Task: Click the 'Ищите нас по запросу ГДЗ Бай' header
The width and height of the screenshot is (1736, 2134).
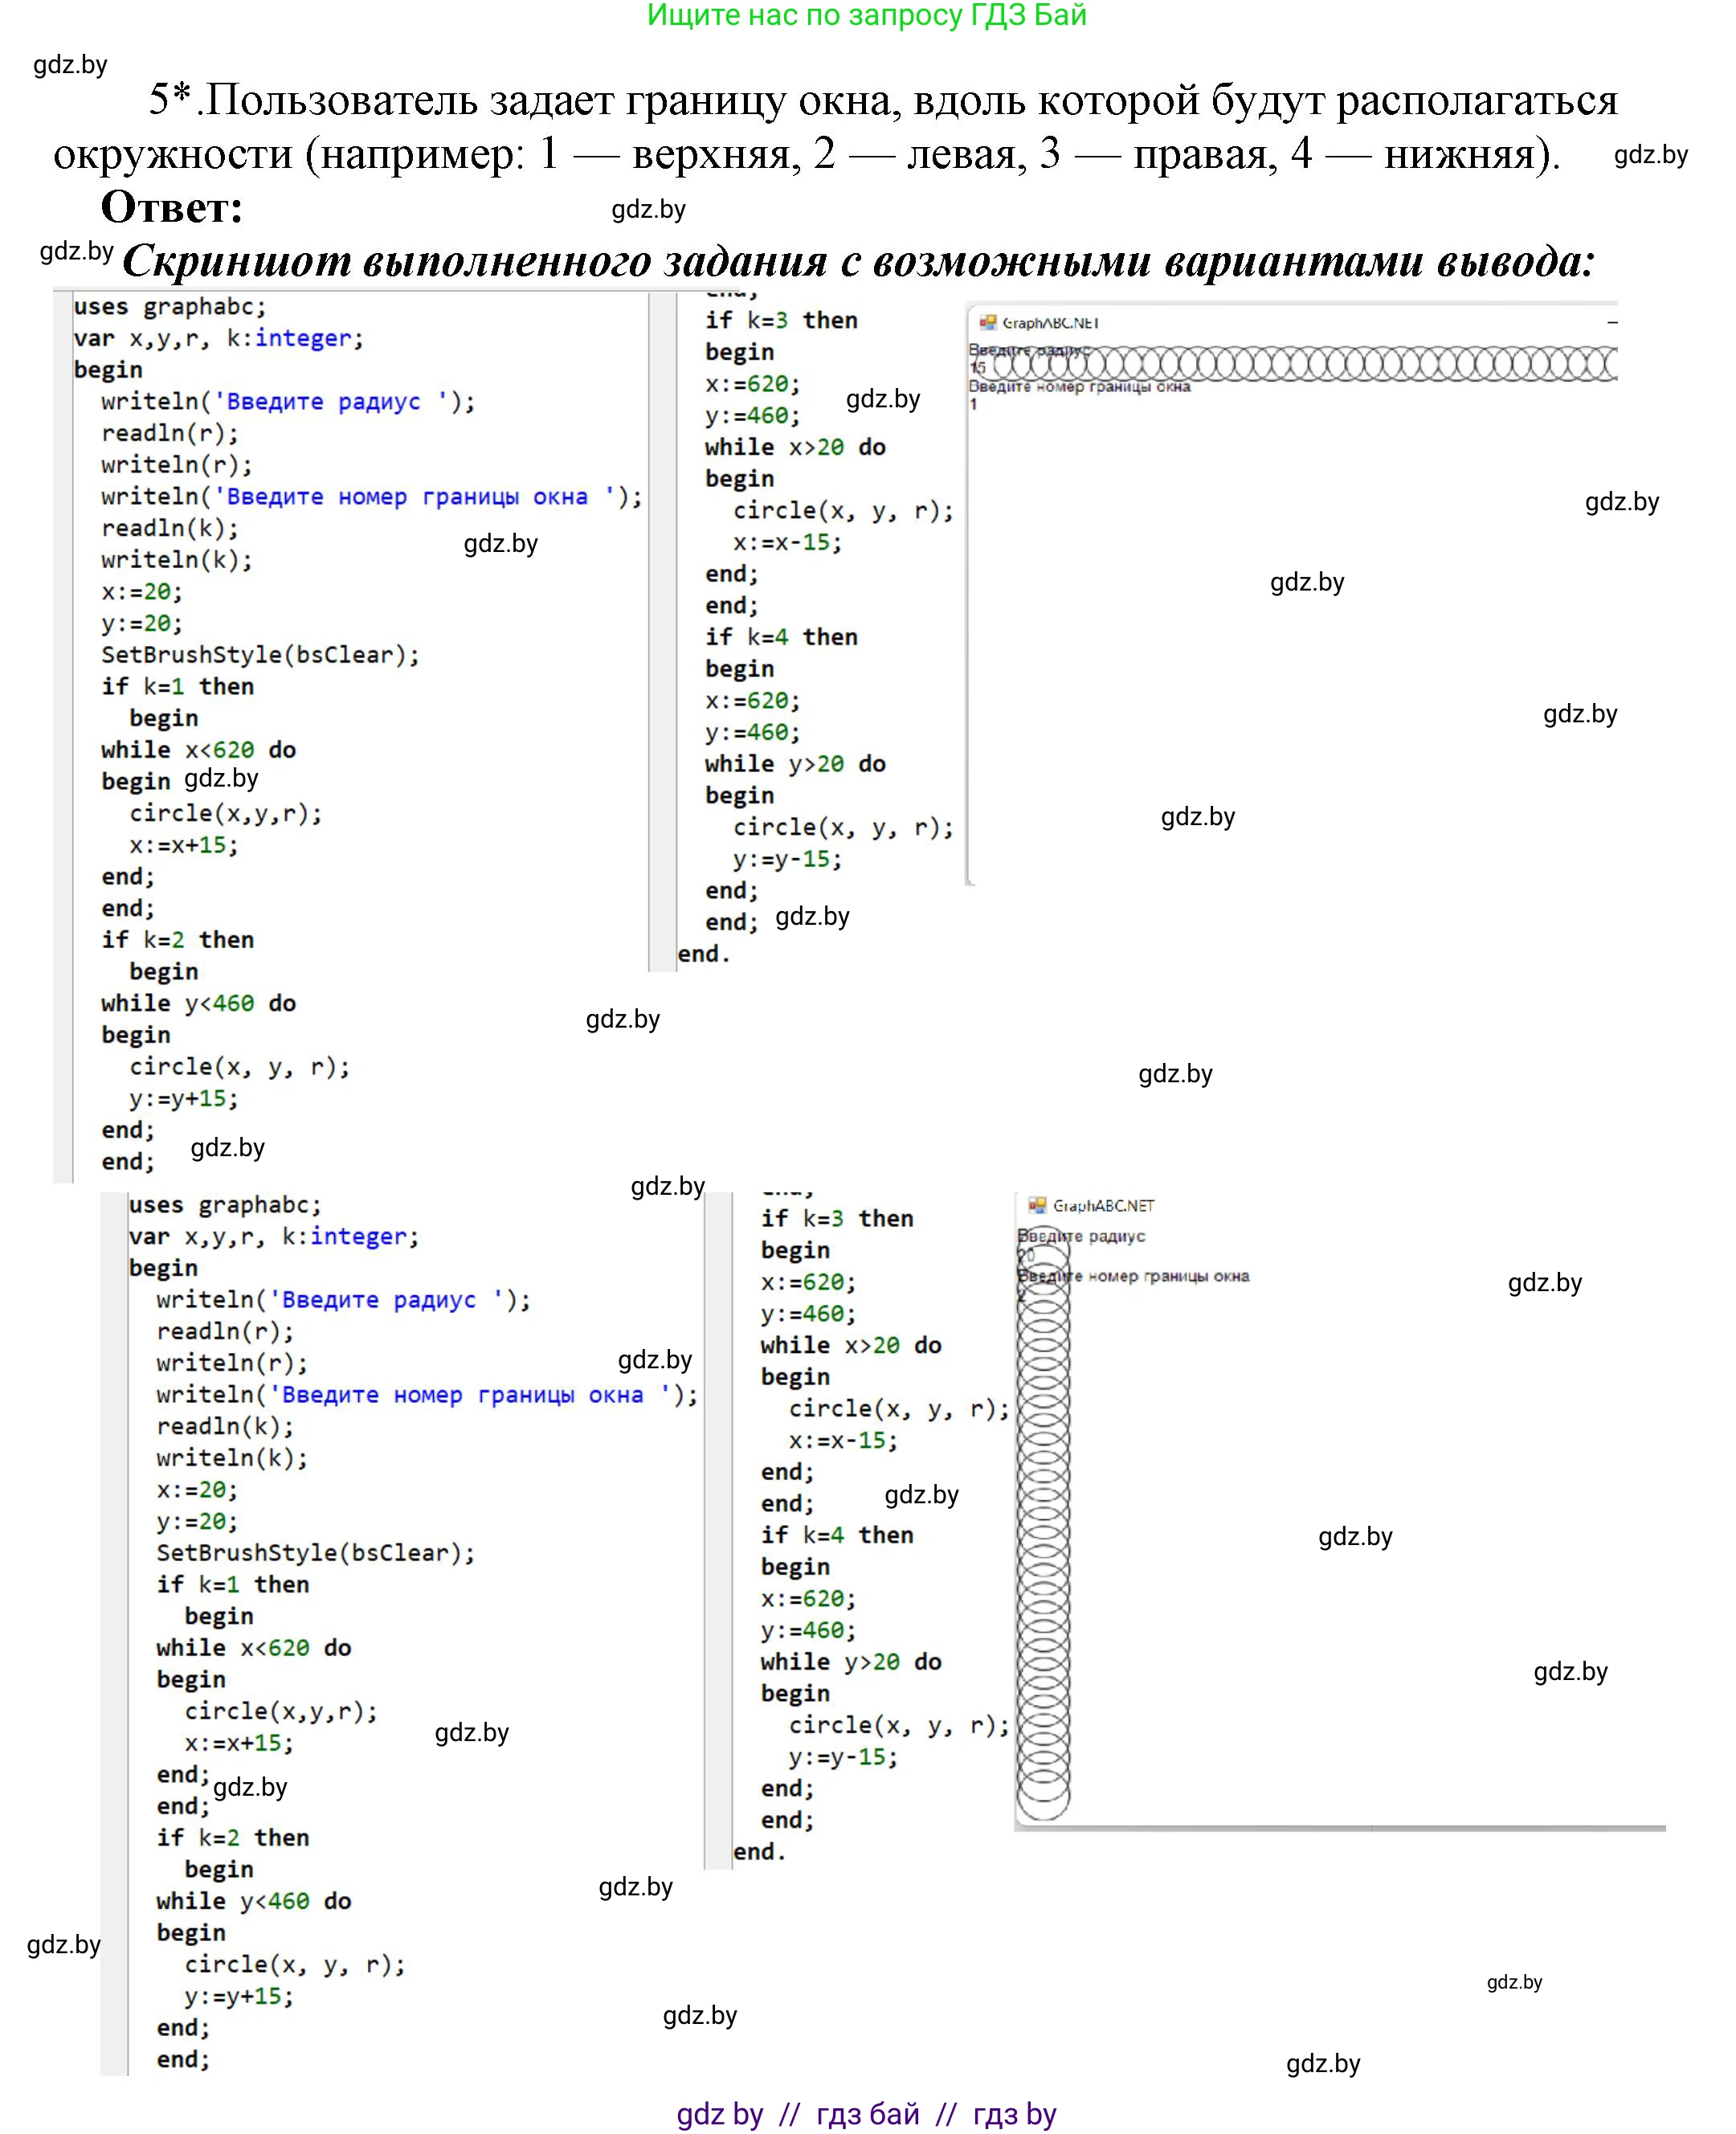Action: [x=868, y=16]
